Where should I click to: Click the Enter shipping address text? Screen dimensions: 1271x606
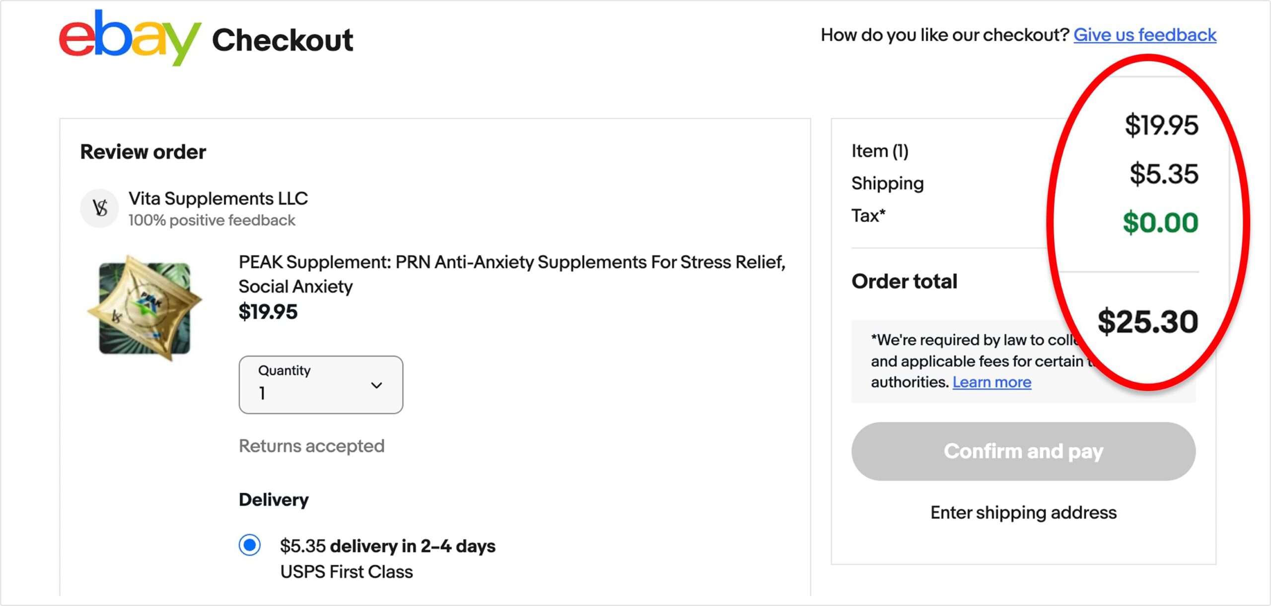1023,512
